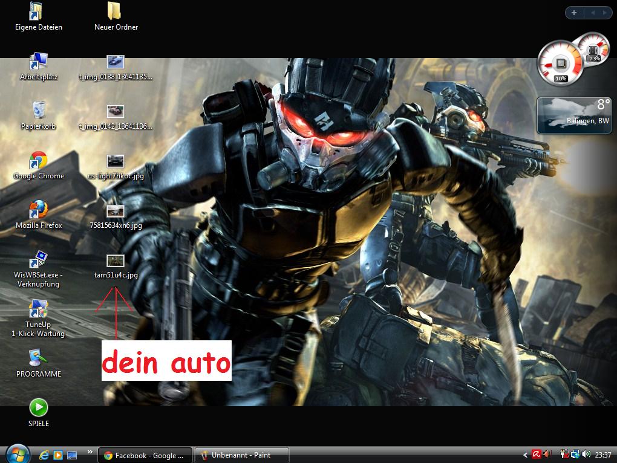Open the network connection tray icon
This screenshot has width=617, height=463.
click(x=575, y=455)
